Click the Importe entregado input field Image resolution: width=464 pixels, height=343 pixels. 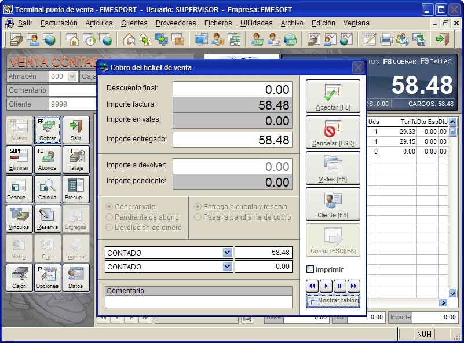tap(232, 140)
